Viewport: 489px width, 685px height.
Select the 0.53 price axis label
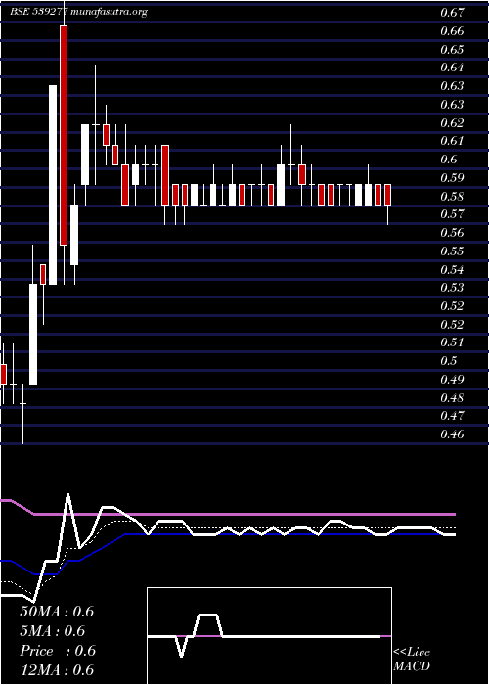click(x=452, y=288)
